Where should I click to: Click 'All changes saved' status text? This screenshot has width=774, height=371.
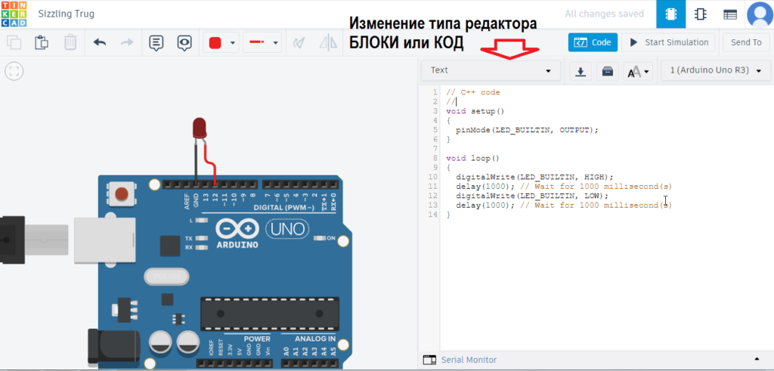(604, 14)
